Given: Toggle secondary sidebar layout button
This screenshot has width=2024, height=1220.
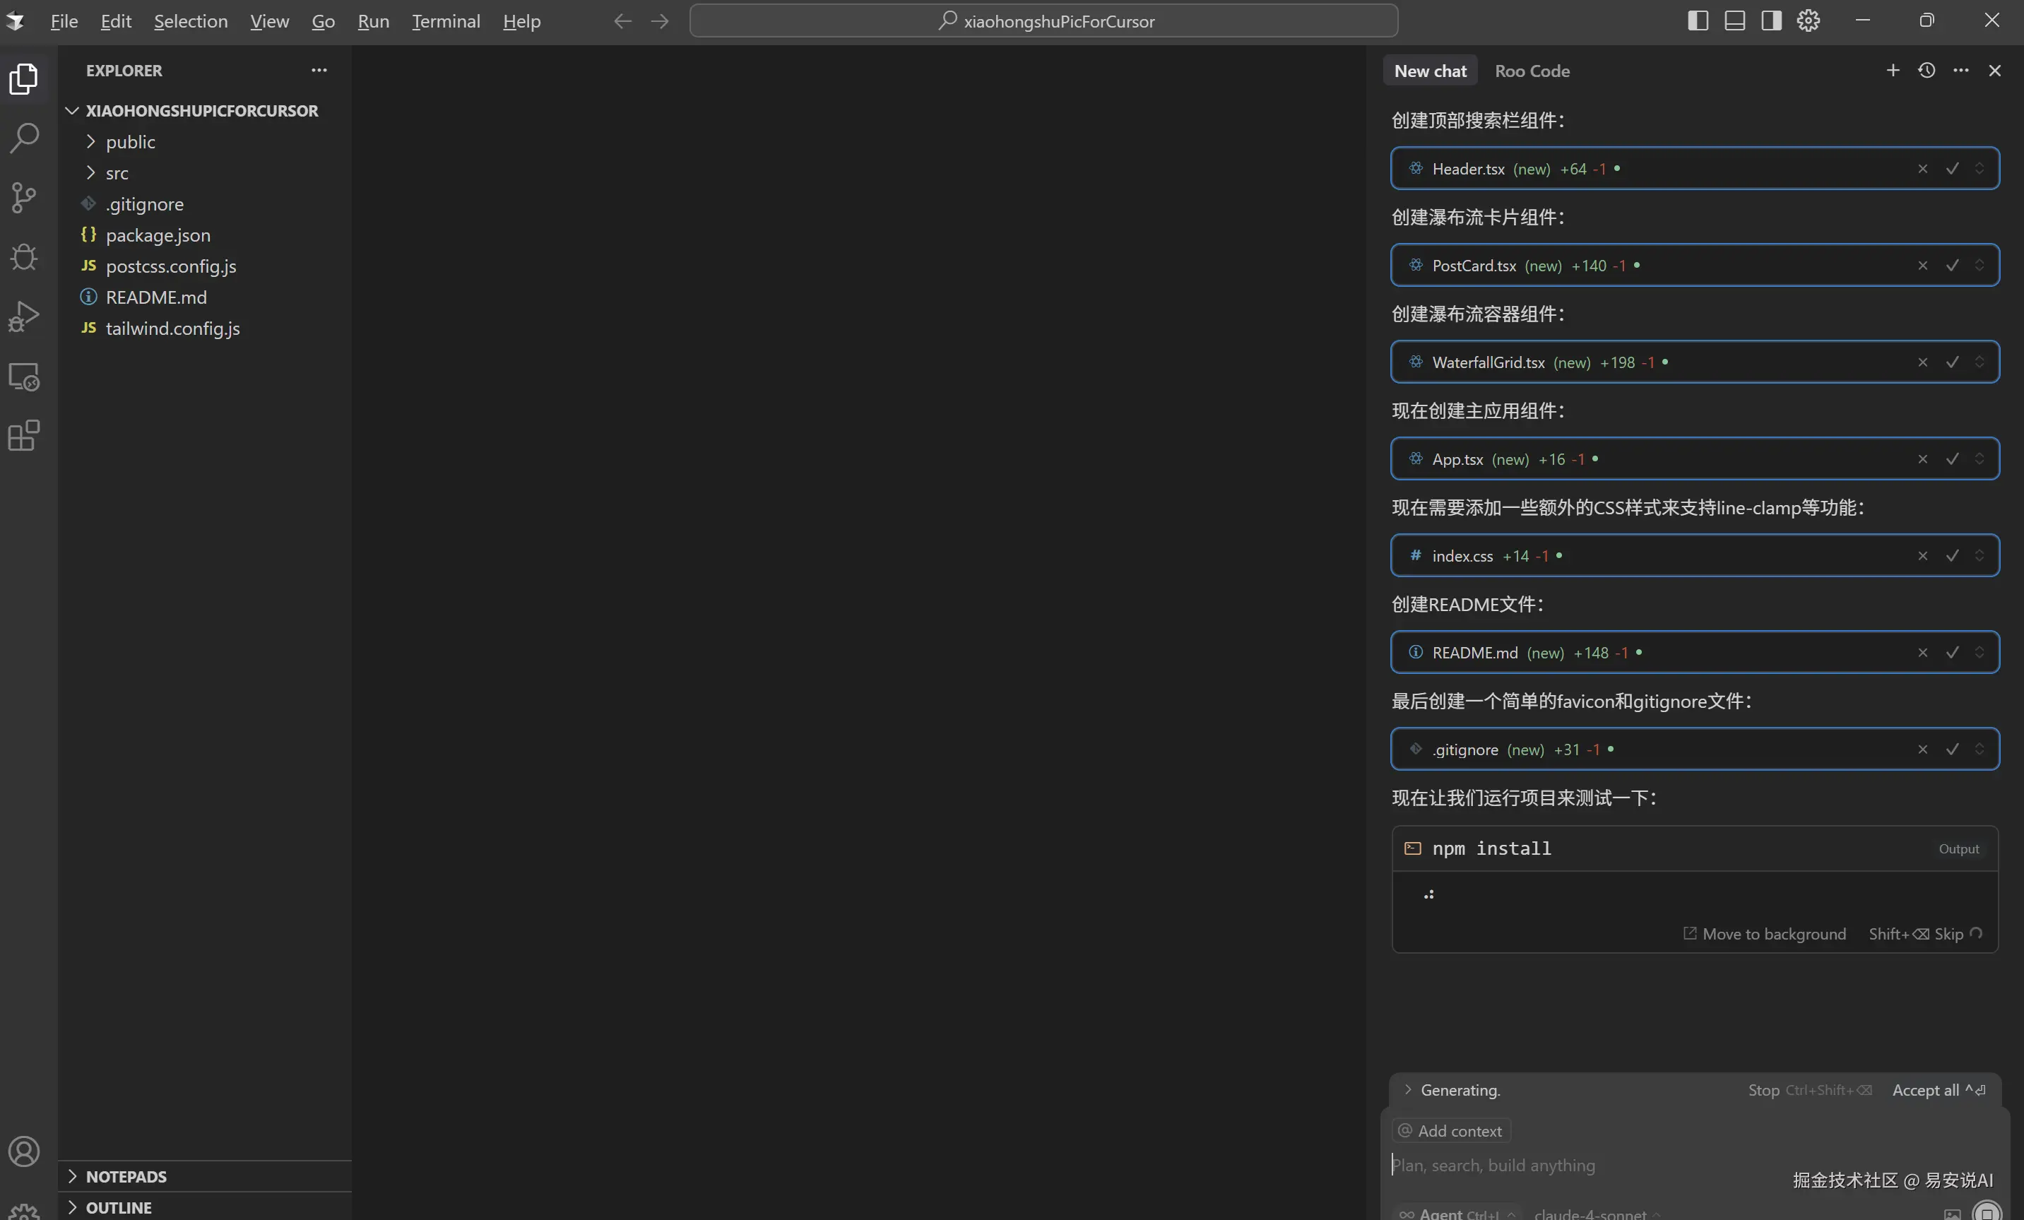Looking at the screenshot, I should point(1771,21).
